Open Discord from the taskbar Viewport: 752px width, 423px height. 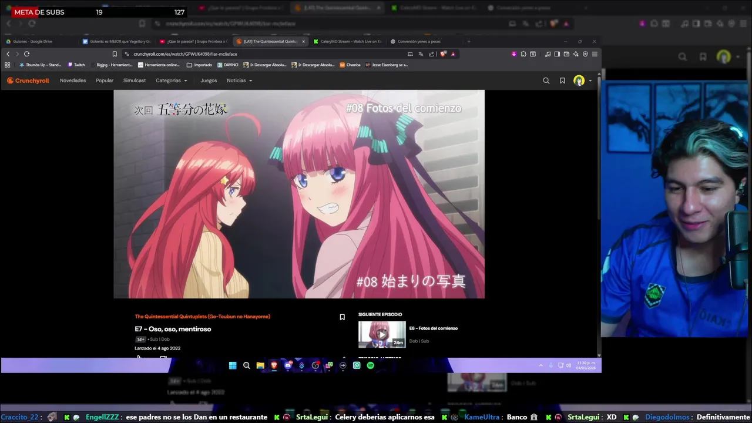pyautogui.click(x=288, y=365)
